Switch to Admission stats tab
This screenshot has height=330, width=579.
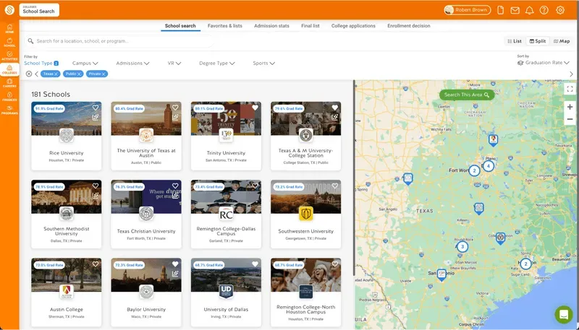pos(271,26)
